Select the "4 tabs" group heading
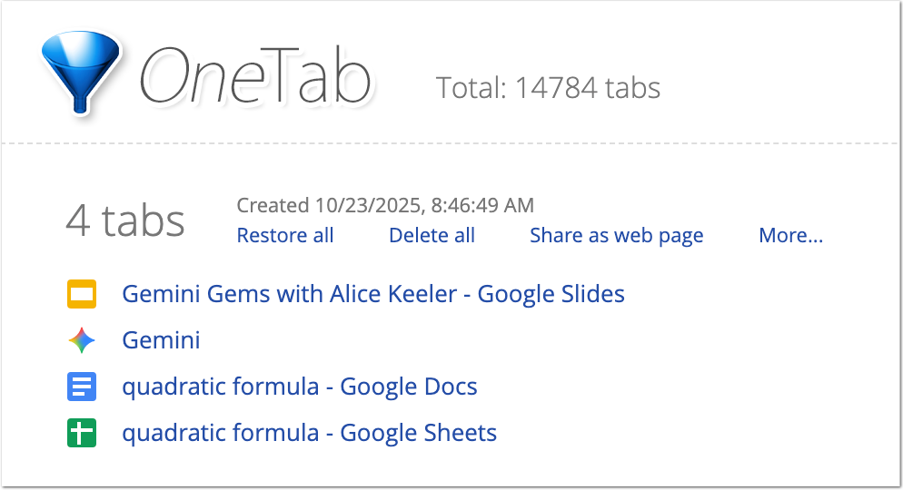 [x=125, y=220]
